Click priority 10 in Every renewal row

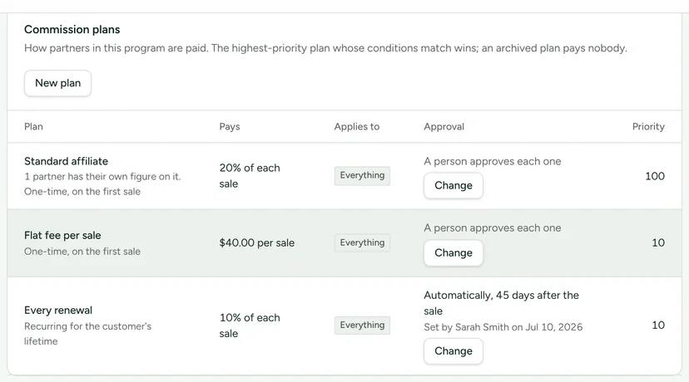point(658,325)
